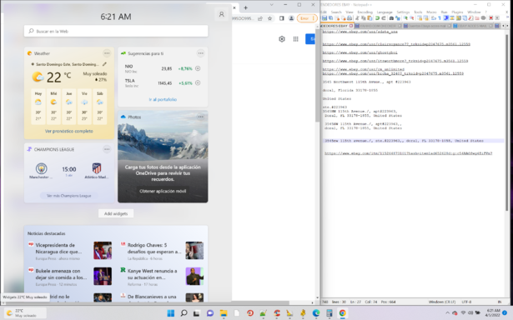513x320 pixels.
Task: Click the Redo arrow in Notepad++ toolbar
Action: 384,18
